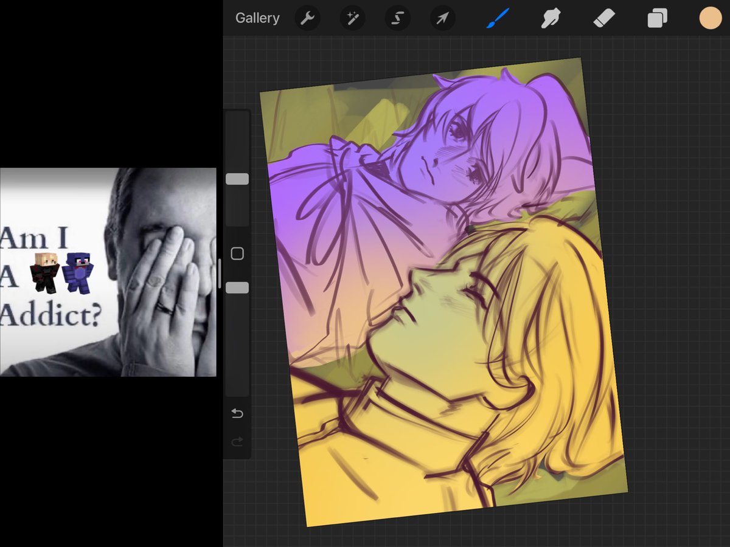
Task: Tap the square modify button in sidebar
Action: click(x=237, y=253)
